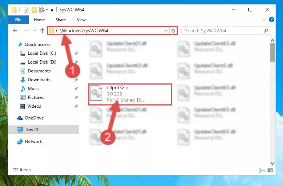Image resolution: width=283 pixels, height=186 pixels.
Task: Close the SysWOW64 window
Action: click(x=267, y=10)
